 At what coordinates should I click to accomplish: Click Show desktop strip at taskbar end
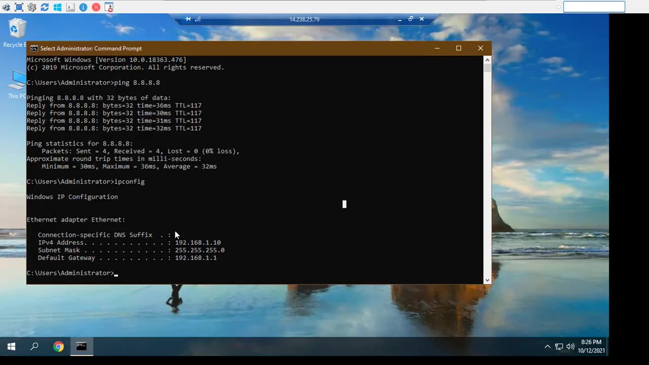(x=607, y=347)
